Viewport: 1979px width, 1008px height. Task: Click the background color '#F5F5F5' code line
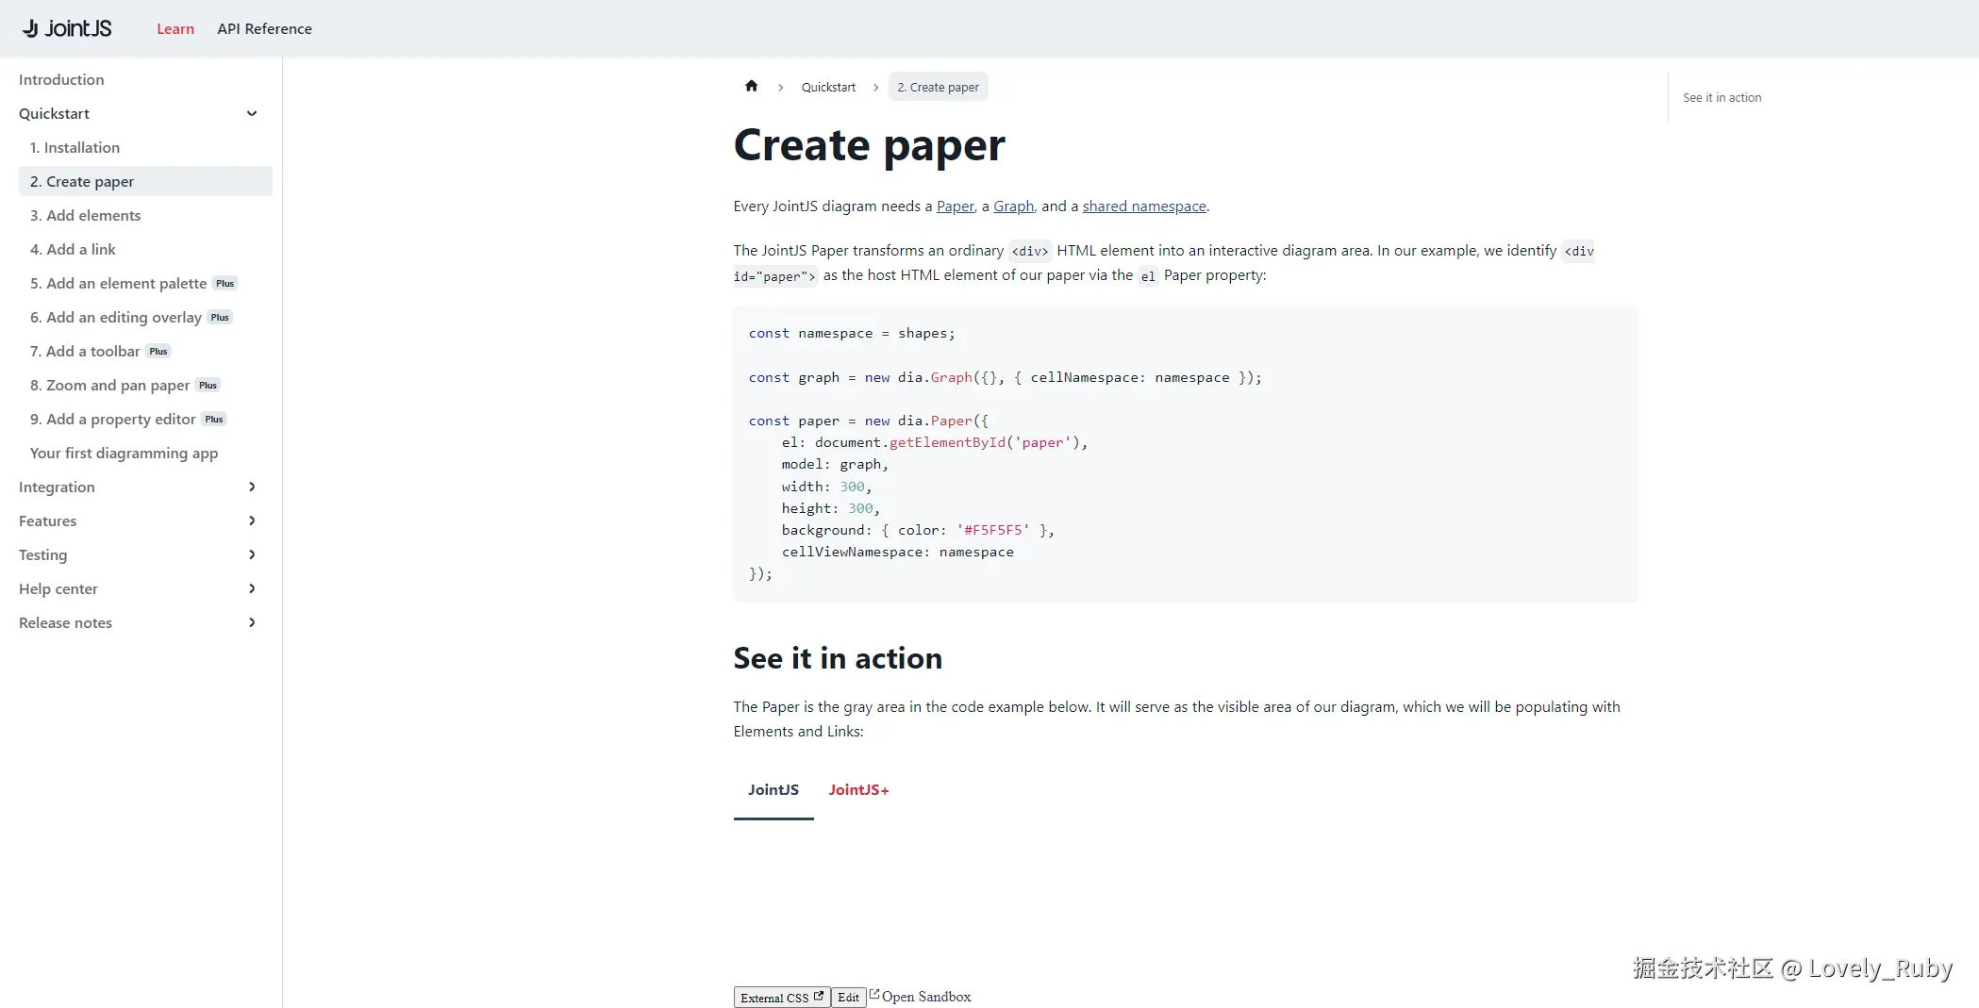pos(918,530)
